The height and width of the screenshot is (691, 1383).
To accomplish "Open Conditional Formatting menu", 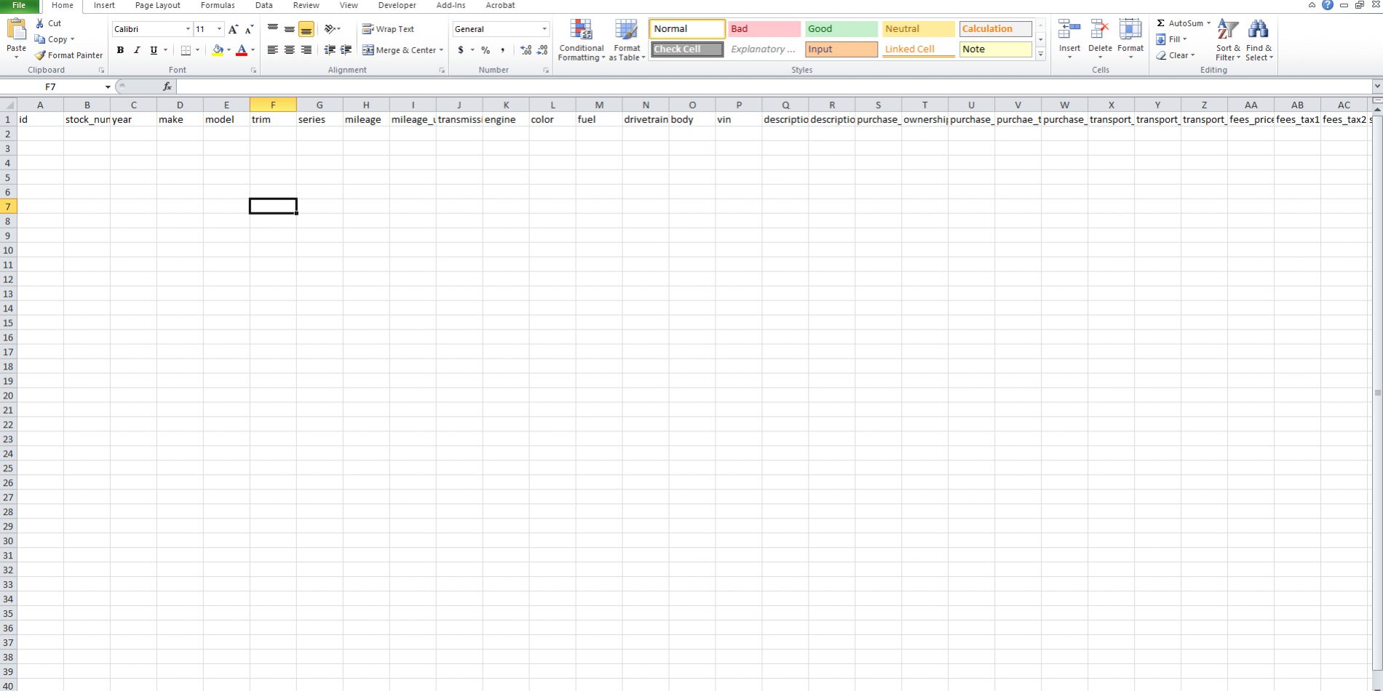I will [581, 40].
